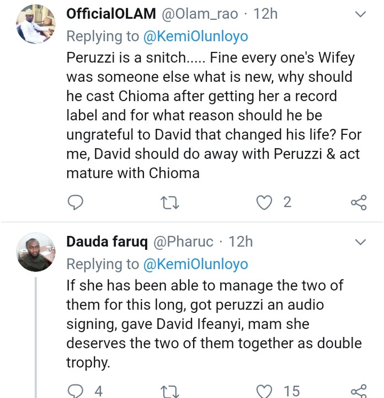Retweet OfficialOLAM's tweet about Peruzzi
Viewport: 384px width, 398px height.
tap(170, 203)
